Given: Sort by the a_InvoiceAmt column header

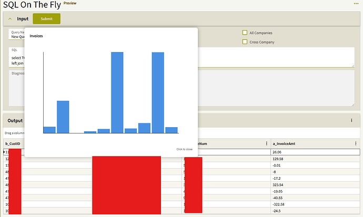Looking at the screenshot, I should (x=284, y=144).
